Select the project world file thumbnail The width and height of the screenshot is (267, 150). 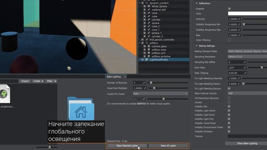(x=5, y=94)
